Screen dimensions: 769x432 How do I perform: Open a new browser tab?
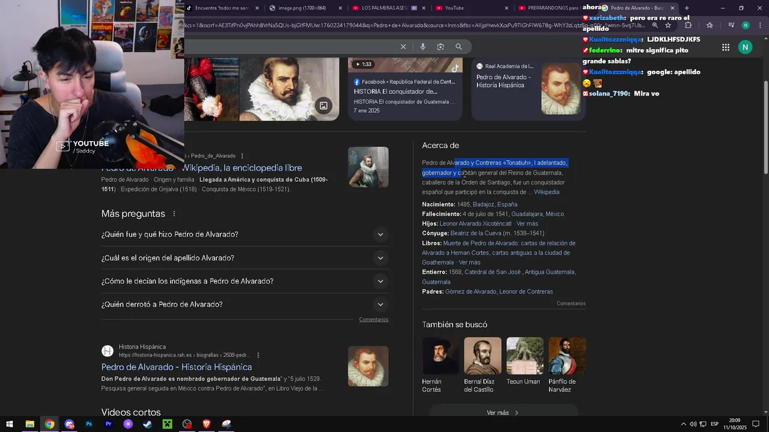(x=687, y=8)
